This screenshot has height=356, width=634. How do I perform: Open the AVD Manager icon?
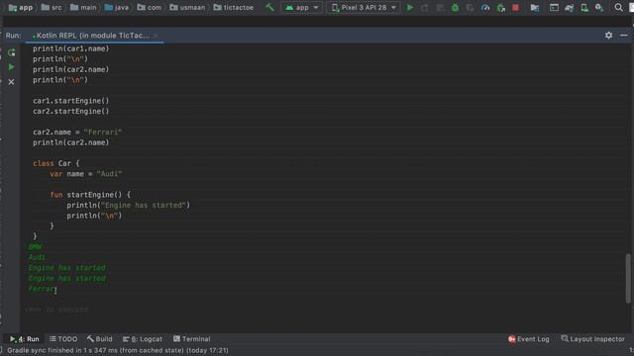tap(584, 7)
